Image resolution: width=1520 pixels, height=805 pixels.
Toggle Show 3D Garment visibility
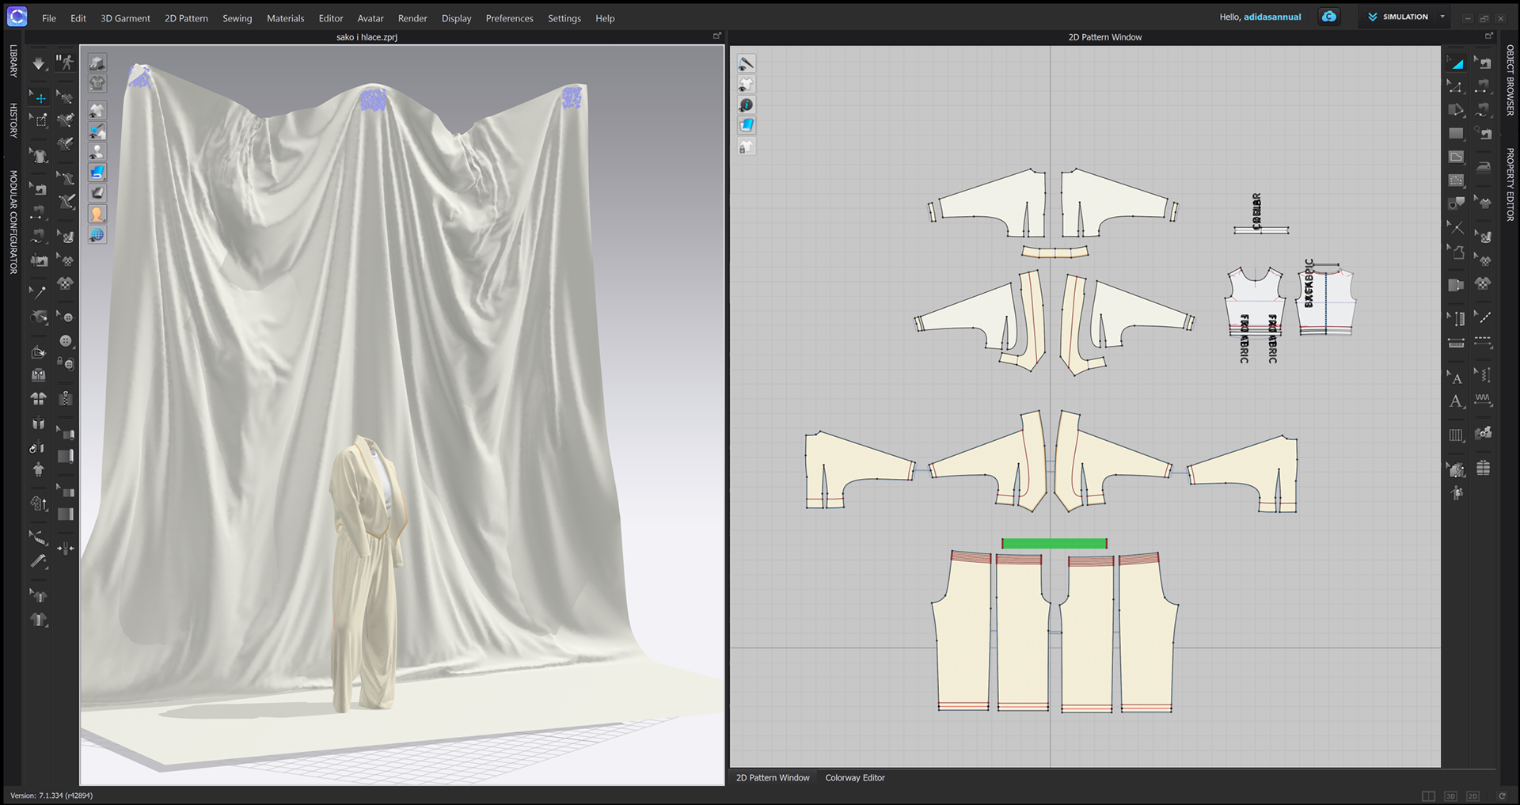coord(97,110)
